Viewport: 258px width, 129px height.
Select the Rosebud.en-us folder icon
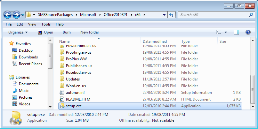tap(62, 72)
